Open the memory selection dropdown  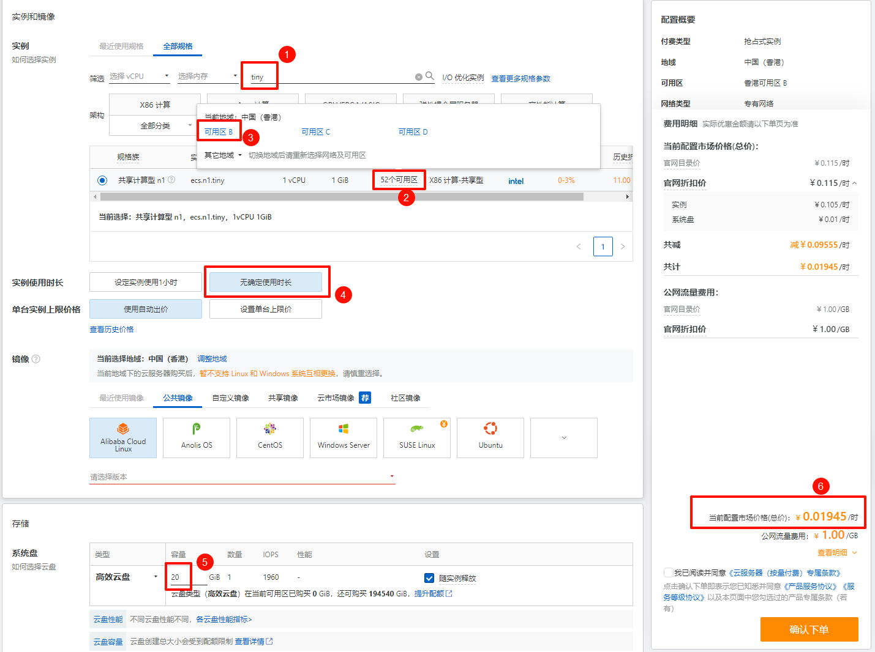click(x=208, y=76)
